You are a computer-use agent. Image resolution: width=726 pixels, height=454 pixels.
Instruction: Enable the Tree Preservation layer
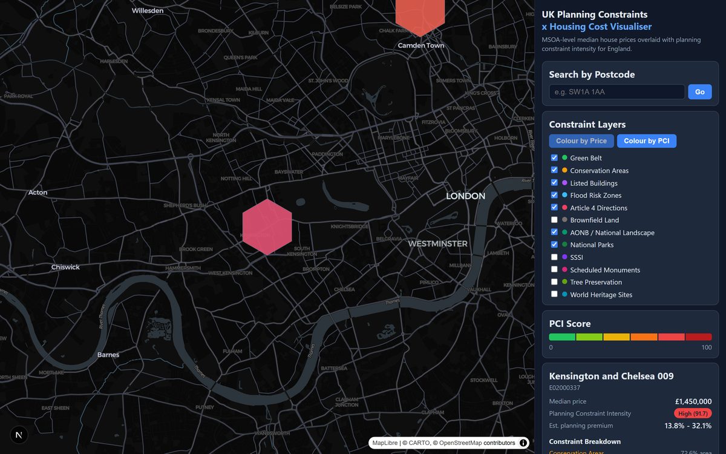pos(554,281)
